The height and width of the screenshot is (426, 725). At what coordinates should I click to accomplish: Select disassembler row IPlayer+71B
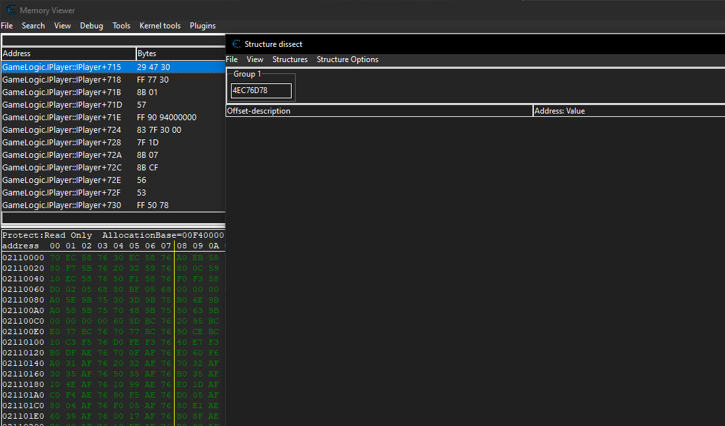113,92
